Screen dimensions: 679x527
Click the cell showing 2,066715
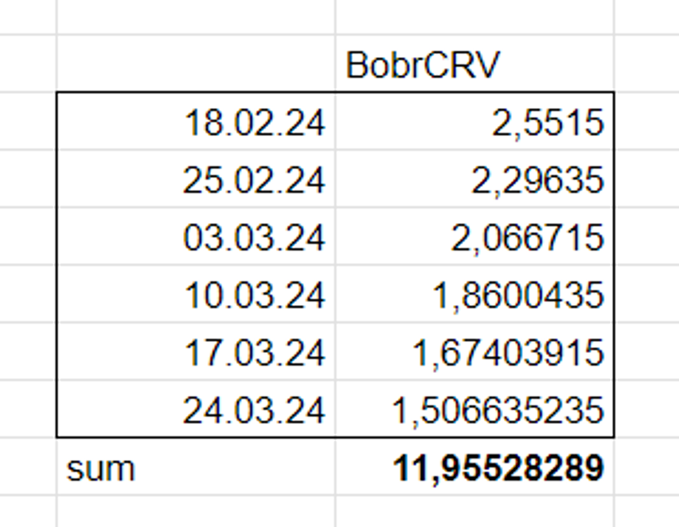pos(474,237)
